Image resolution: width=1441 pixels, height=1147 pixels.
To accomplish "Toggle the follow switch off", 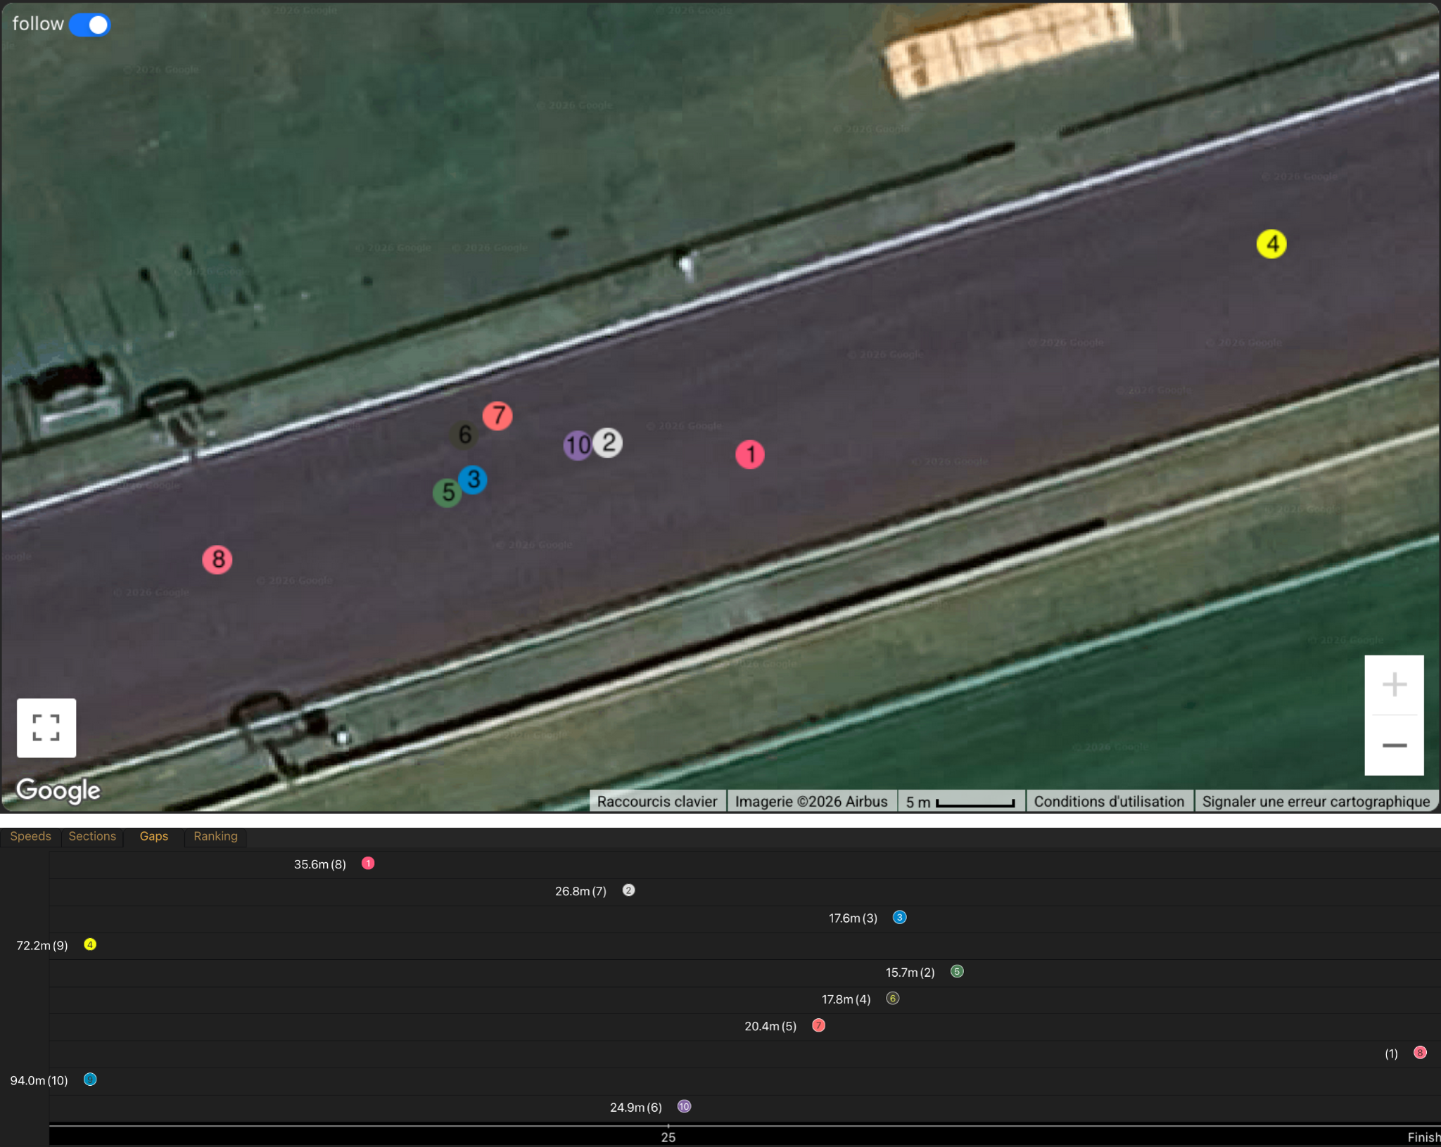I will (x=89, y=25).
